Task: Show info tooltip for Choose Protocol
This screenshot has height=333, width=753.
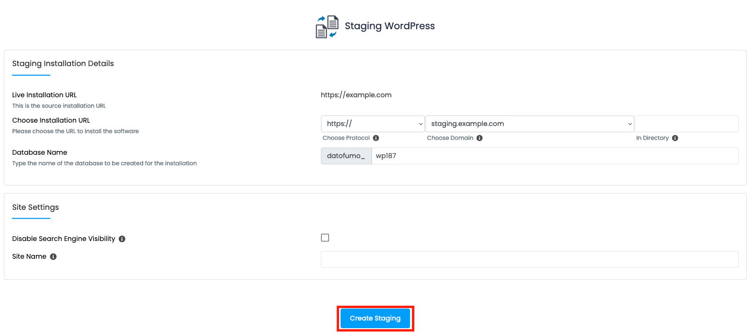Action: (376, 138)
